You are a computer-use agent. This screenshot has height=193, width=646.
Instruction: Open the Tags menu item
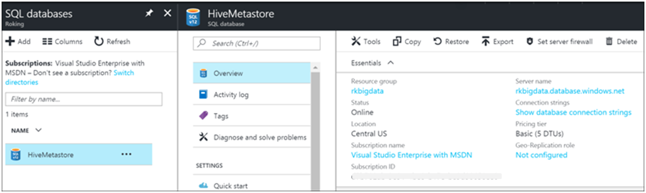coord(252,116)
